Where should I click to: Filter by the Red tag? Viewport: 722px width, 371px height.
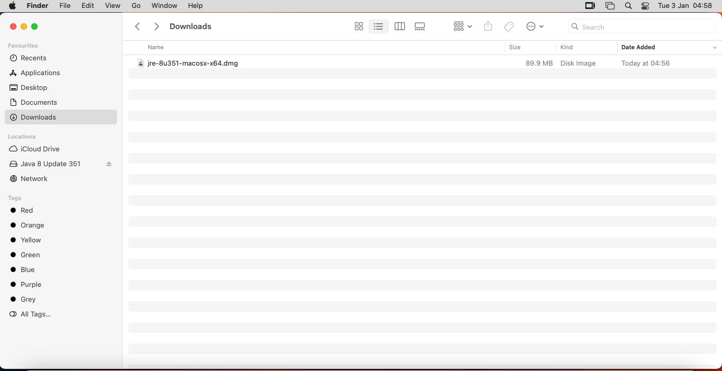(61, 210)
